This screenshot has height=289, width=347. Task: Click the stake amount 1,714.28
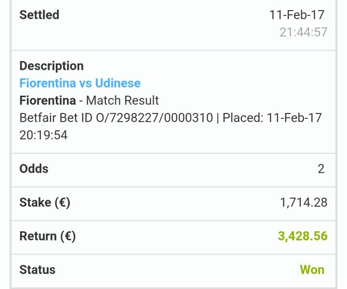point(304,202)
